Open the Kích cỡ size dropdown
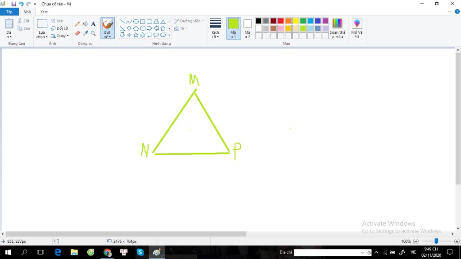This screenshot has height=259, width=461. tap(216, 28)
